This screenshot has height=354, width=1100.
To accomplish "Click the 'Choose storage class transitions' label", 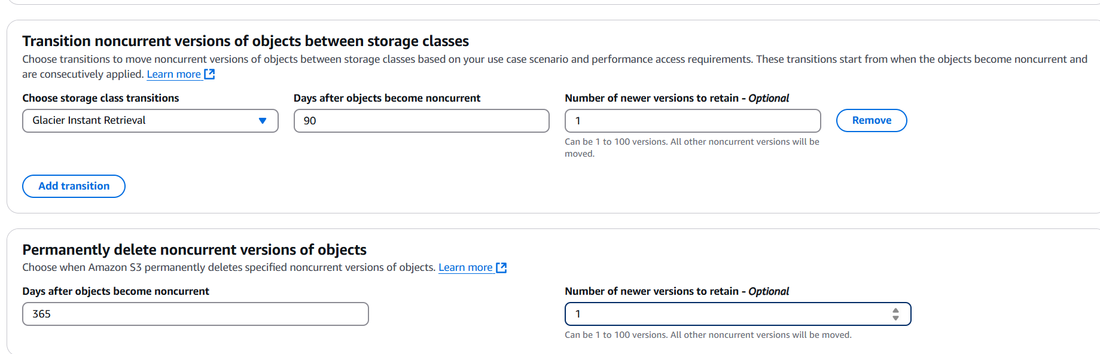I will point(100,98).
